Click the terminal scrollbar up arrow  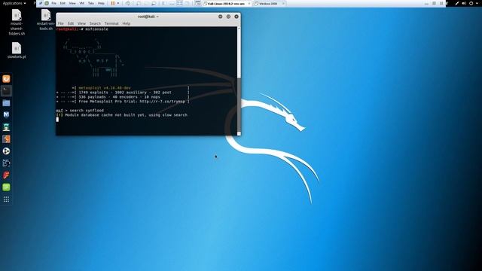point(239,29)
